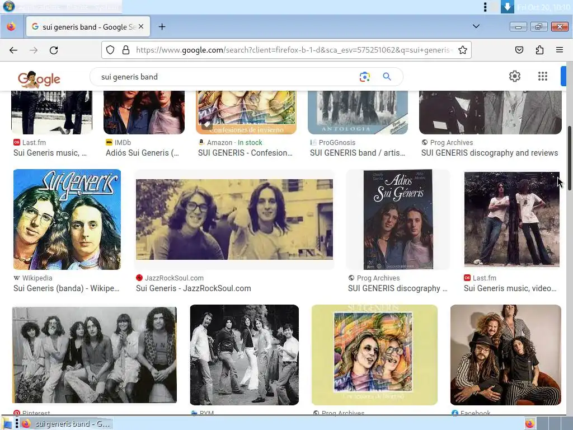Open 'Sui Generis music, ...' top-row Last.fm link
This screenshot has width=573, height=430.
tap(50, 153)
